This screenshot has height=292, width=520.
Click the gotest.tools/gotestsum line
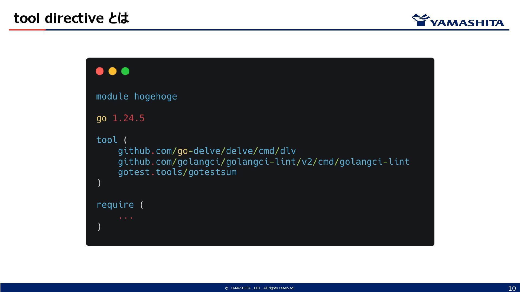click(x=177, y=172)
